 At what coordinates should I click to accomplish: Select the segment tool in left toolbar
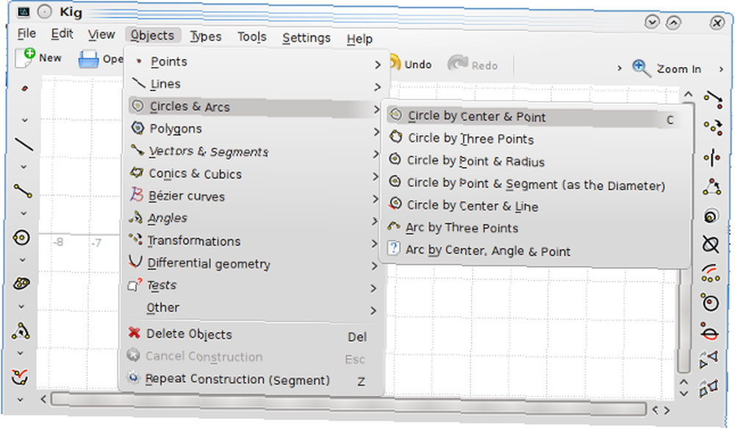tap(23, 191)
